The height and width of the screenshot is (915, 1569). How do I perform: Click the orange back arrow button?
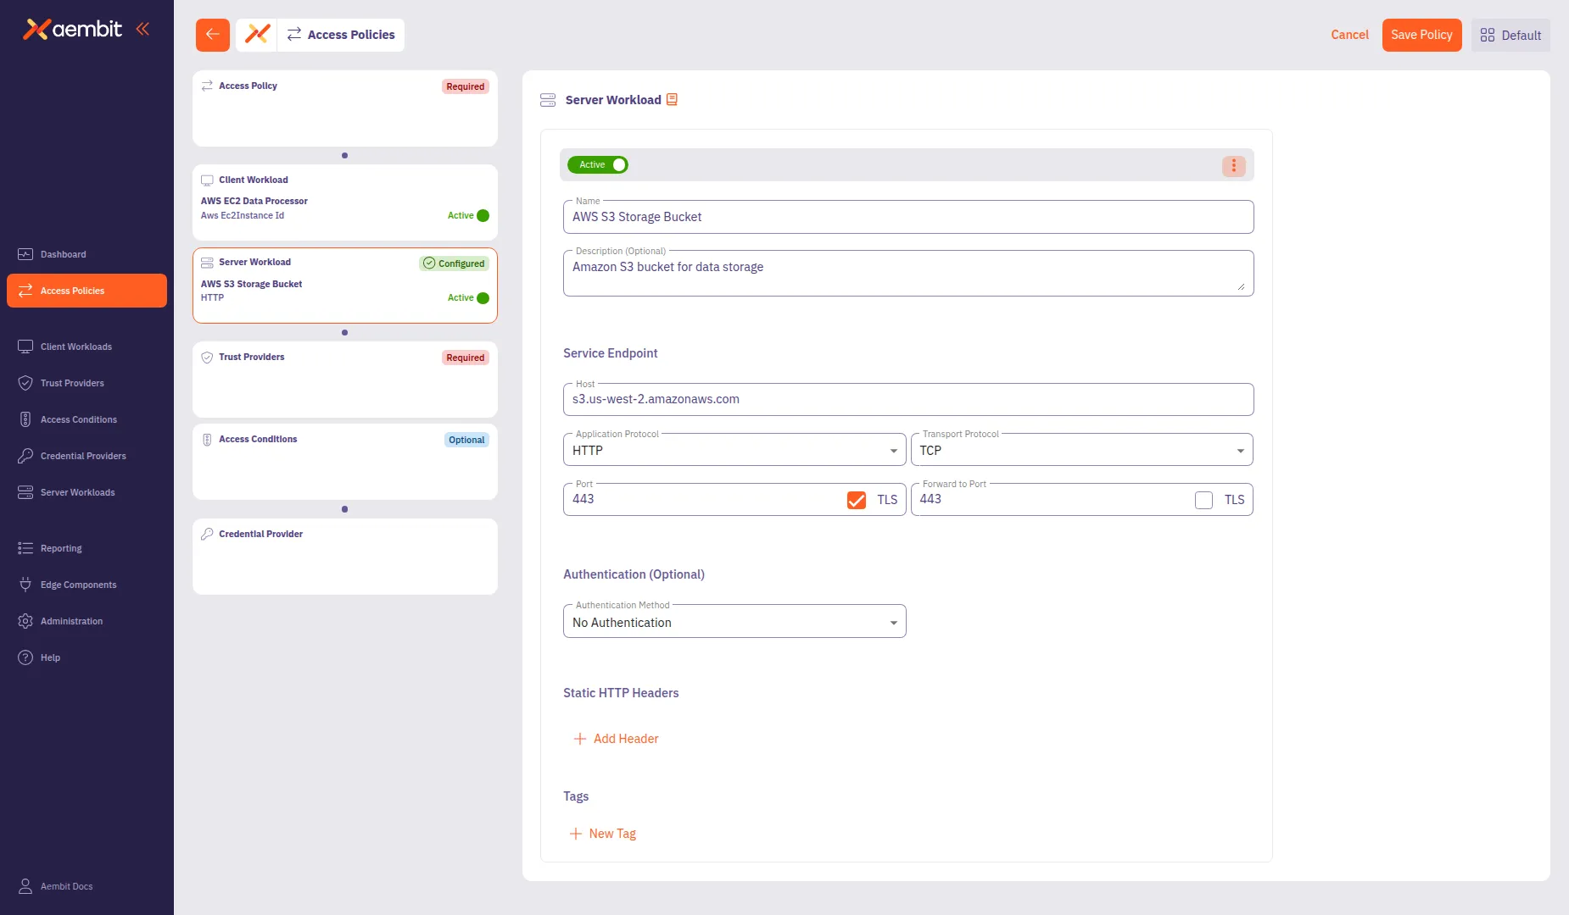coord(212,35)
